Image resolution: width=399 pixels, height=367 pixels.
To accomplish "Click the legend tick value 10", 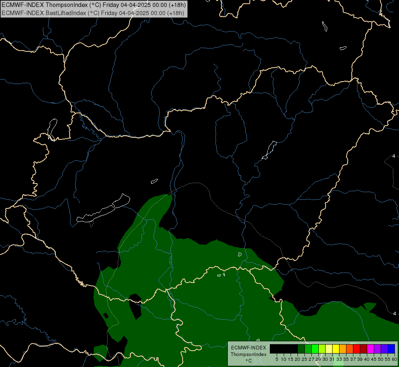I will pyautogui.click(x=284, y=359).
